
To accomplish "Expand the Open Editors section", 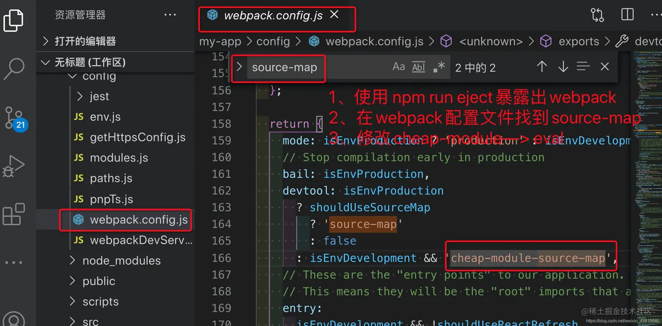I will [x=115, y=41].
